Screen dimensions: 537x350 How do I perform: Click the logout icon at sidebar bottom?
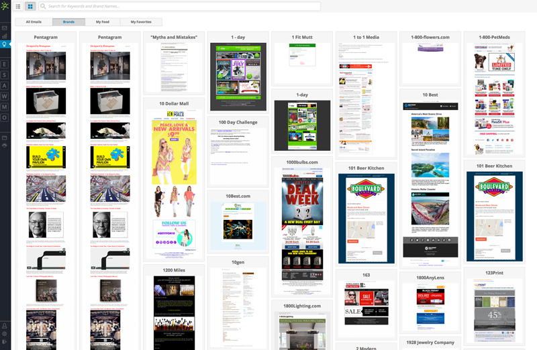tap(5, 341)
